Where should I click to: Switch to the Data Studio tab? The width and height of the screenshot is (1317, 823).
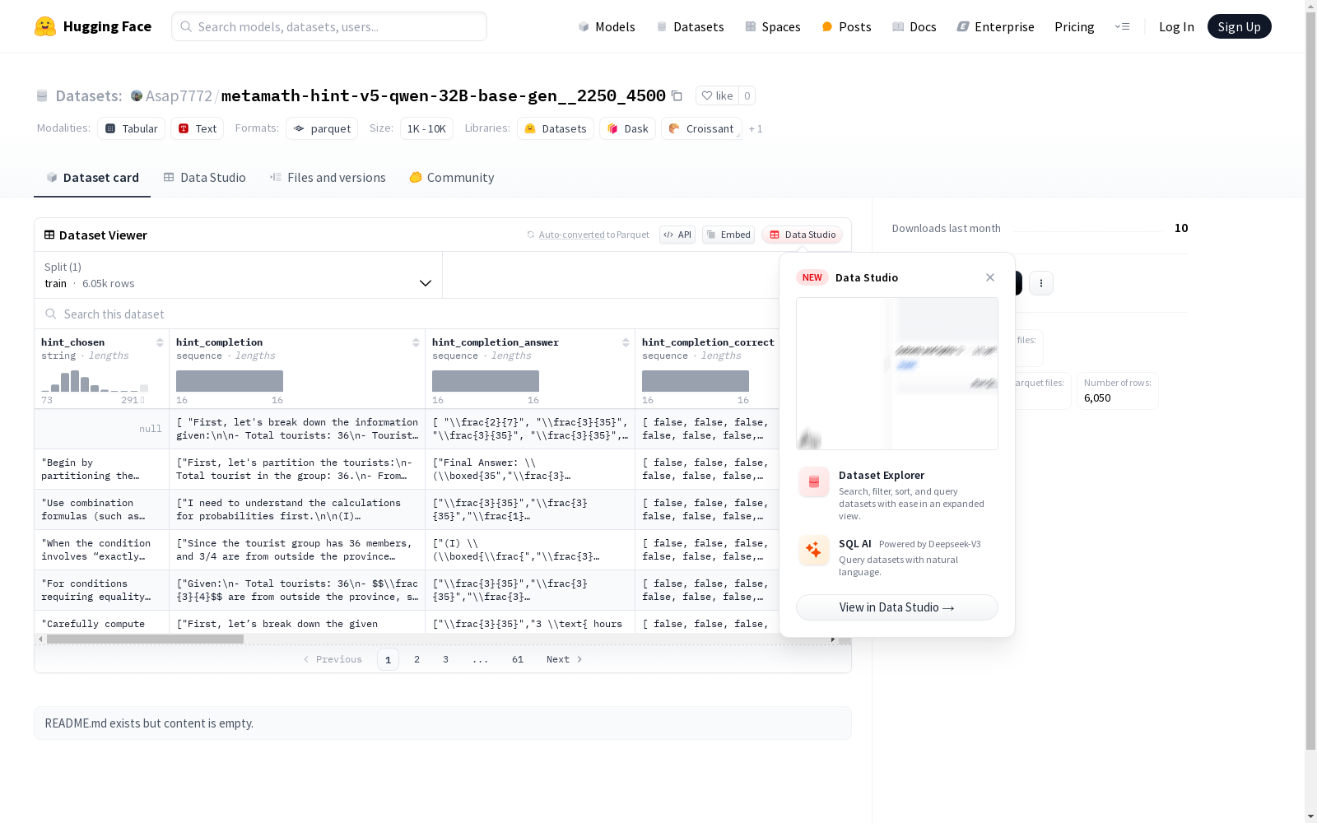click(x=205, y=178)
